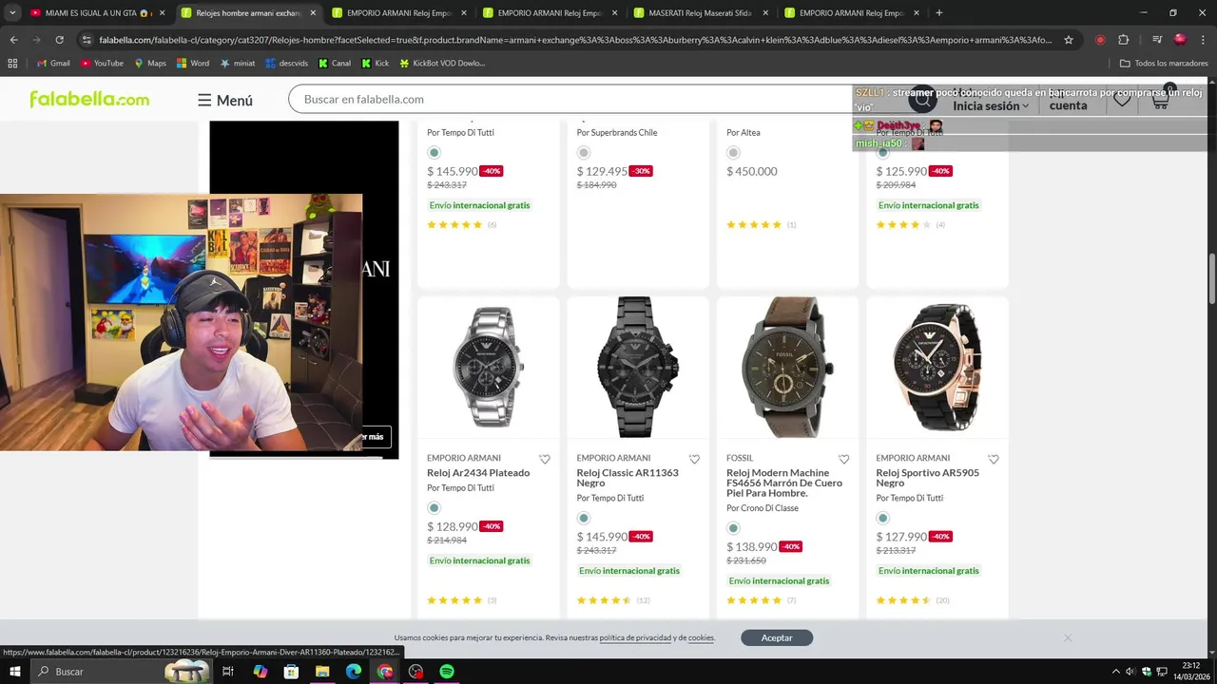Select gray color swatch above $450.000 price

tap(733, 152)
